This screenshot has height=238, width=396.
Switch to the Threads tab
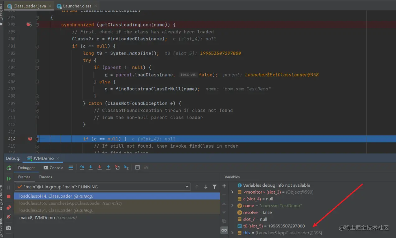(x=45, y=177)
